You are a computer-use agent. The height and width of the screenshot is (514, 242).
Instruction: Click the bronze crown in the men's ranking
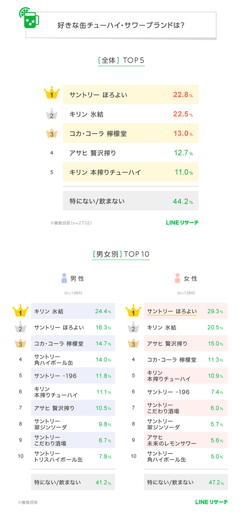(20, 344)
